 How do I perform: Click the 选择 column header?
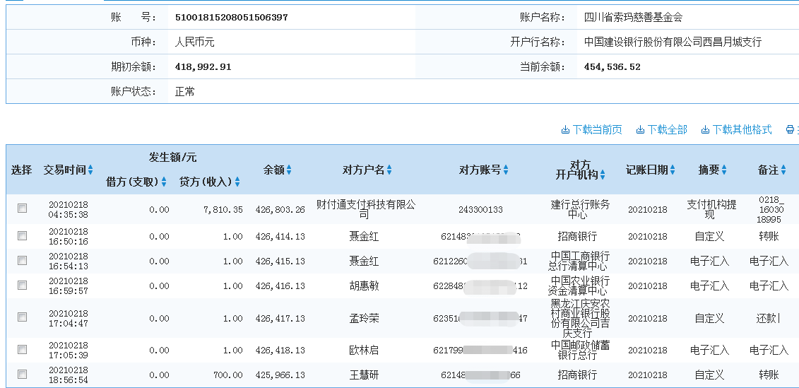(21, 170)
